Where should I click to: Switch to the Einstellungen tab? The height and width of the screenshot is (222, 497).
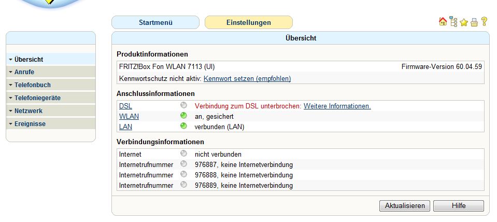pyautogui.click(x=249, y=22)
